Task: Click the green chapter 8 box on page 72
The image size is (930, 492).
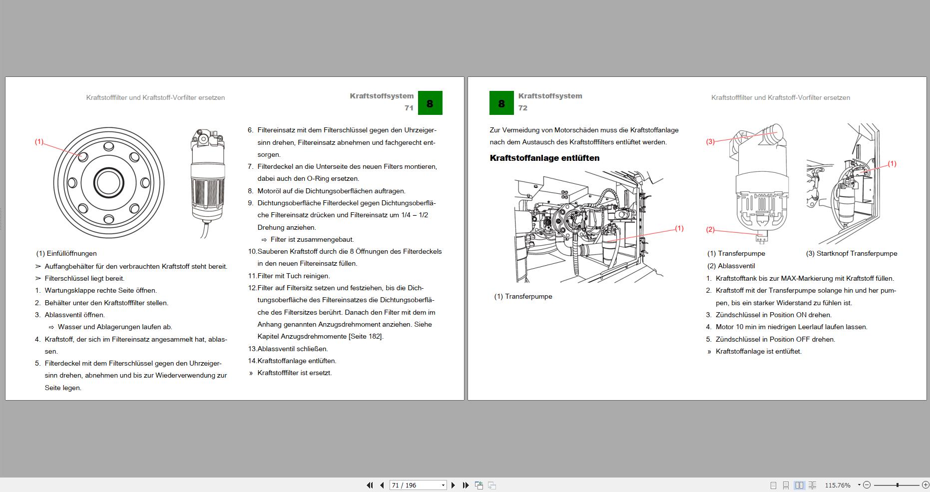Action: coord(501,103)
